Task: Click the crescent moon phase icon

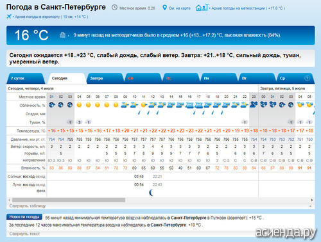Action: coord(152,193)
